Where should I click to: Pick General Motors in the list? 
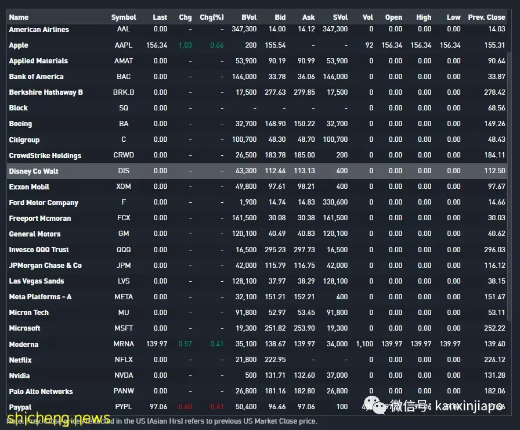(35, 234)
